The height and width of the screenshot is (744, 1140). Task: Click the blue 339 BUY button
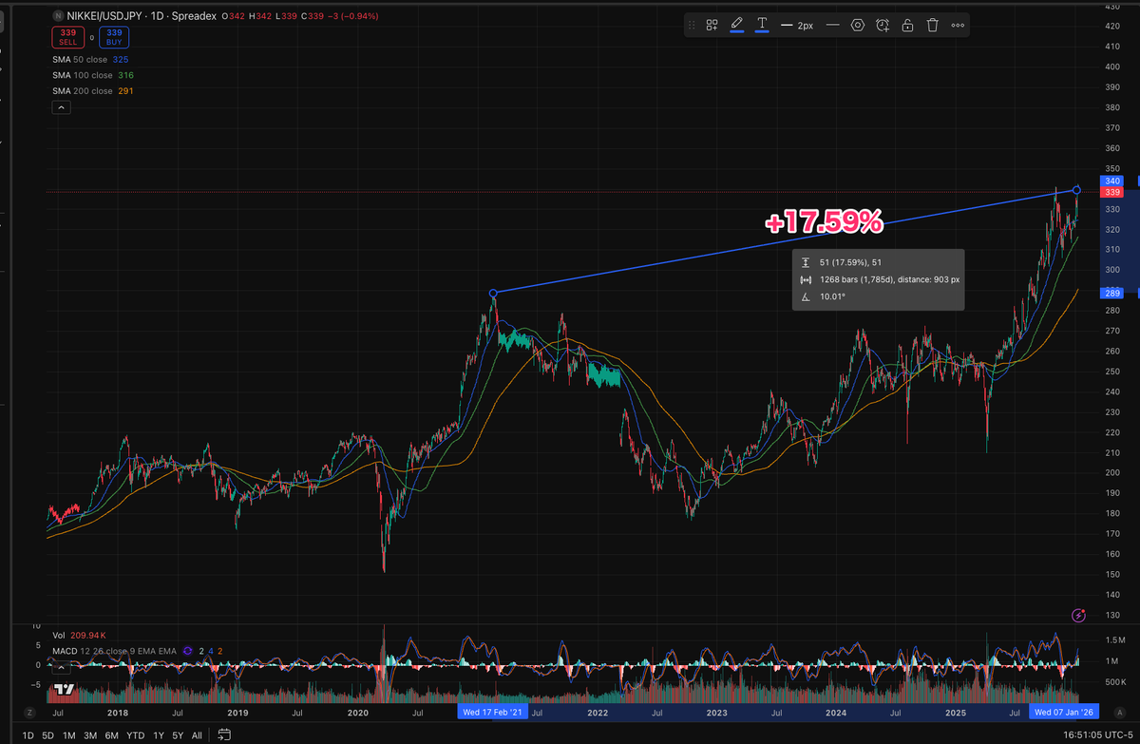[x=114, y=37]
